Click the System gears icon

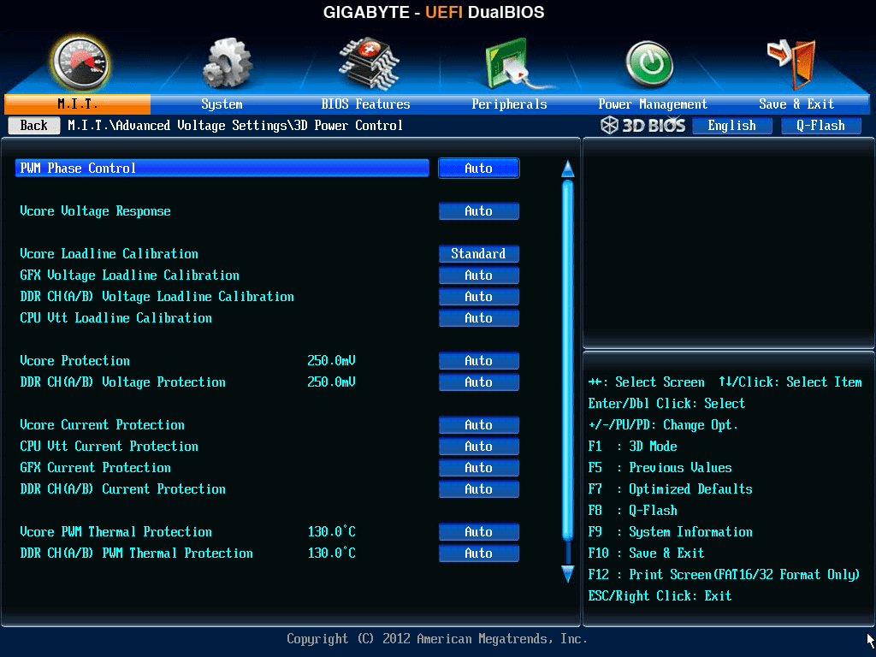[x=227, y=63]
